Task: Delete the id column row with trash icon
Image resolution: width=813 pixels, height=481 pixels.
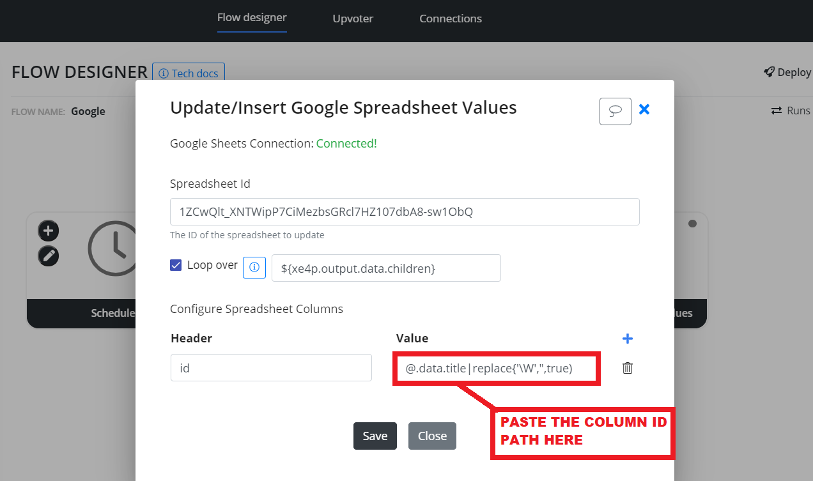Action: tap(628, 368)
